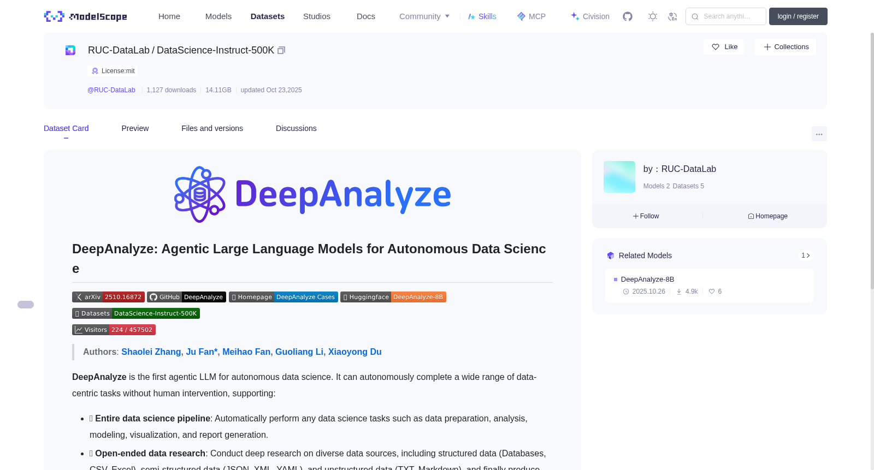Open author Guoliang Li's link

[299, 352]
